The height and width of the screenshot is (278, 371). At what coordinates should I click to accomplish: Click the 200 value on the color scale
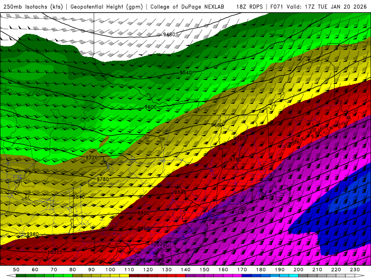click(x=299, y=270)
